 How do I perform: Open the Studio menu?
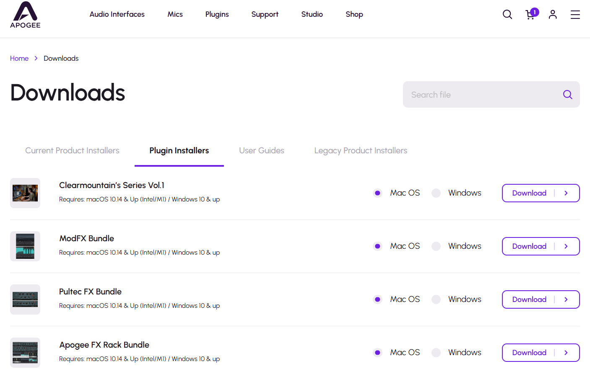tap(312, 14)
